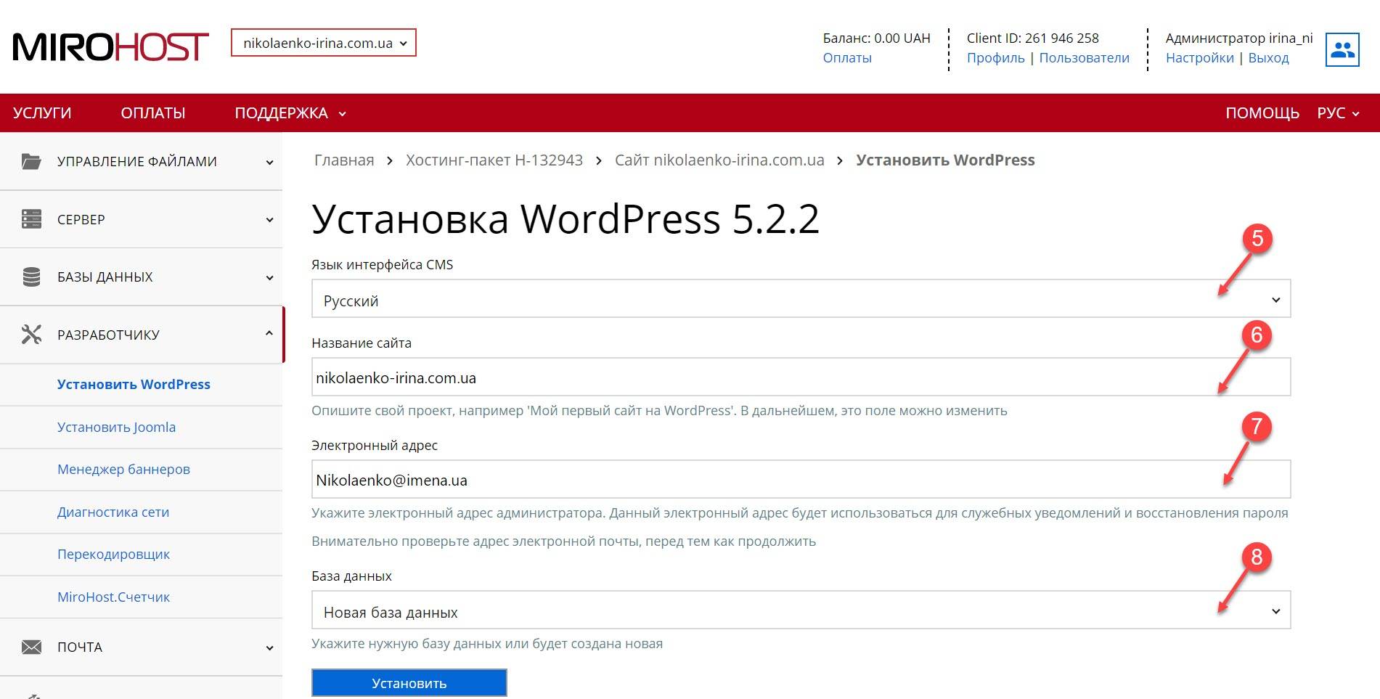The image size is (1380, 699).
Task: Expand the Сервер sidebar section
Action: (x=141, y=219)
